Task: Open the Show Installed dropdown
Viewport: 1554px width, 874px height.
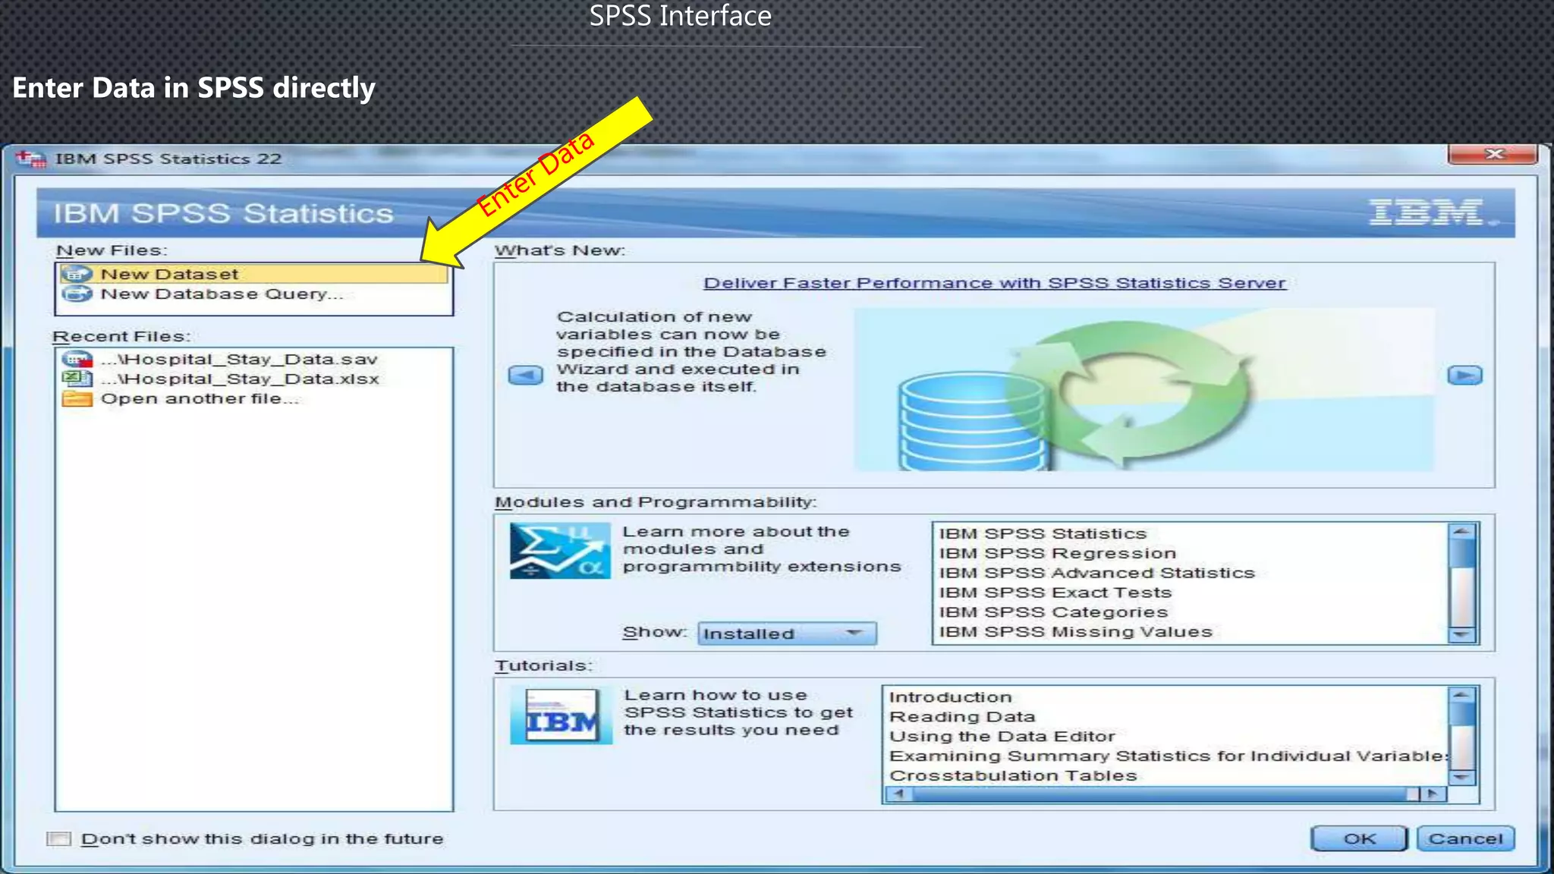Action: pyautogui.click(x=787, y=633)
